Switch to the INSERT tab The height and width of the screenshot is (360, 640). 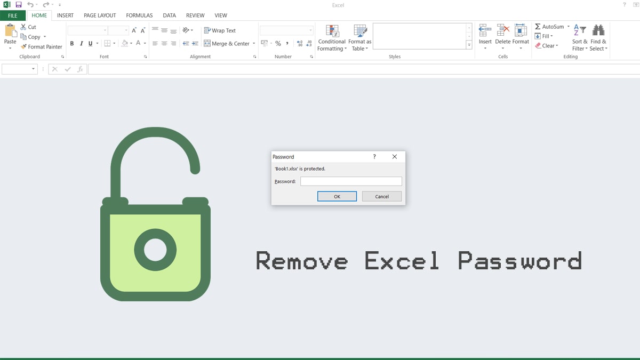(x=65, y=15)
